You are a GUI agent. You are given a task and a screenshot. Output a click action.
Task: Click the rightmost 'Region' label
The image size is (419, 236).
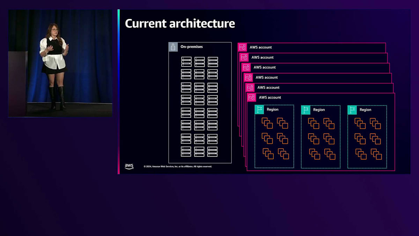click(x=366, y=109)
